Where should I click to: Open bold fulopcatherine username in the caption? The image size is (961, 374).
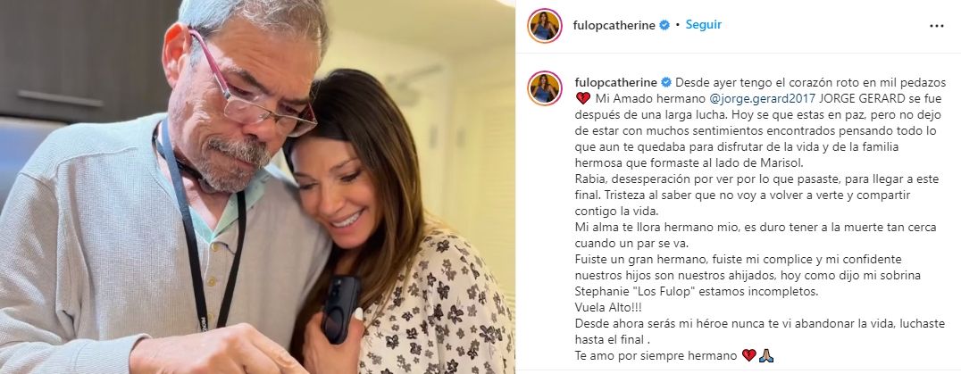pos(616,82)
